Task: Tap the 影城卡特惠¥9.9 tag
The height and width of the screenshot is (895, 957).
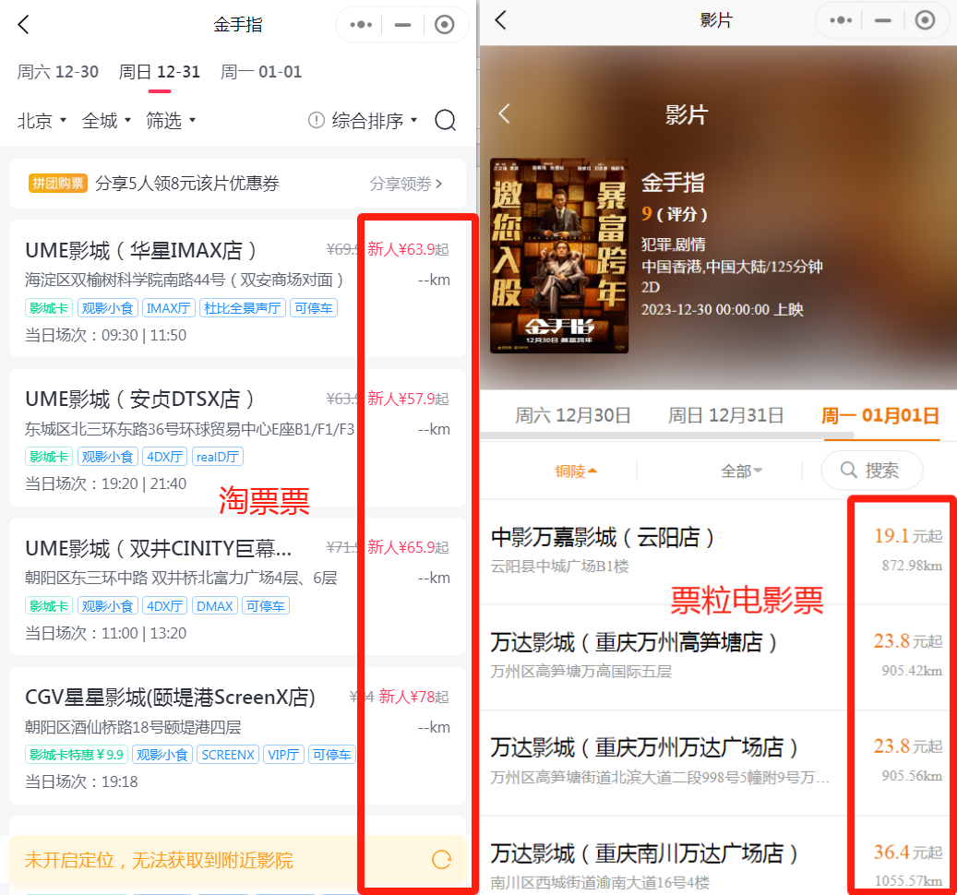Action: [x=77, y=755]
